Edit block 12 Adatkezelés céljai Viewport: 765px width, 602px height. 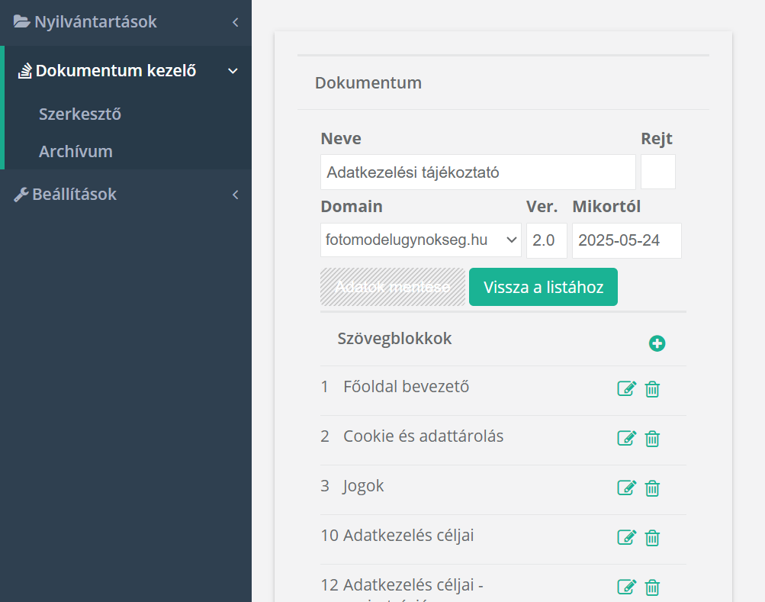[x=626, y=587]
